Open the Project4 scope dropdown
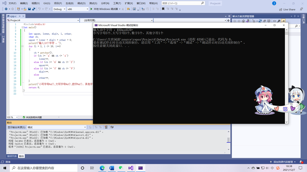The height and width of the screenshot is (172, 307). coord(43,20)
